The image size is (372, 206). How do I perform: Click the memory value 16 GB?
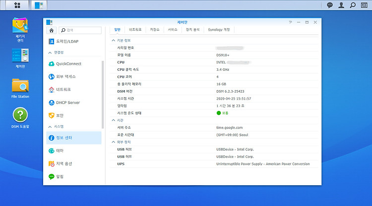coord(221,84)
